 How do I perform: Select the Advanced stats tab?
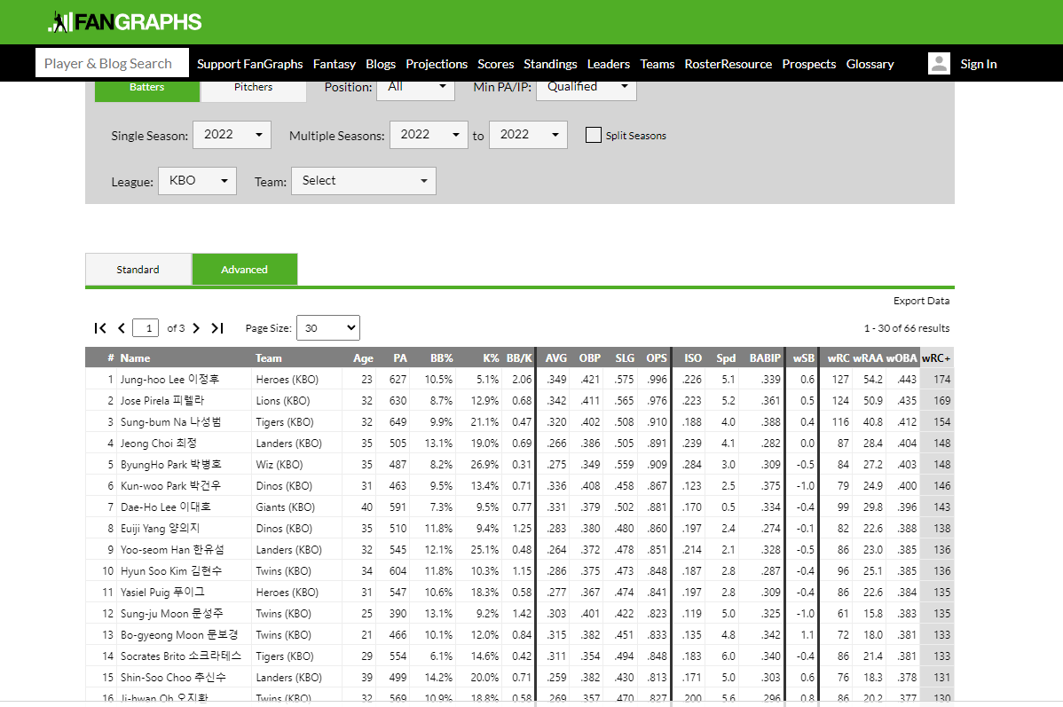click(x=245, y=270)
